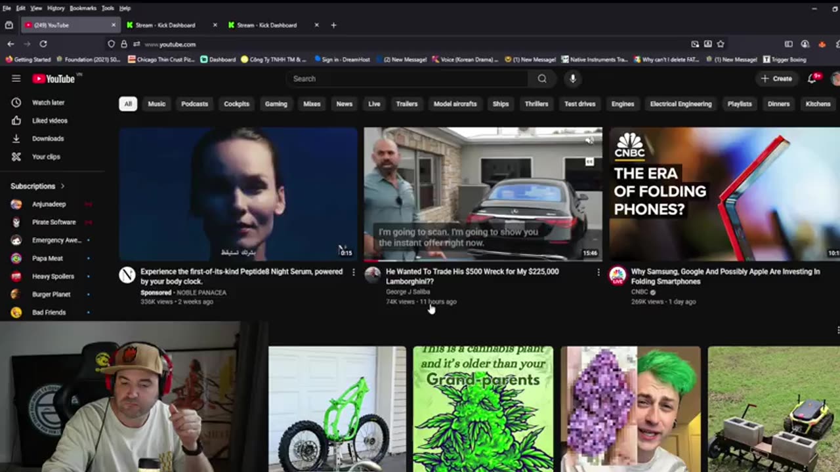Open the Native Instruments bookmark
The image size is (840, 472).
pyautogui.click(x=593, y=60)
